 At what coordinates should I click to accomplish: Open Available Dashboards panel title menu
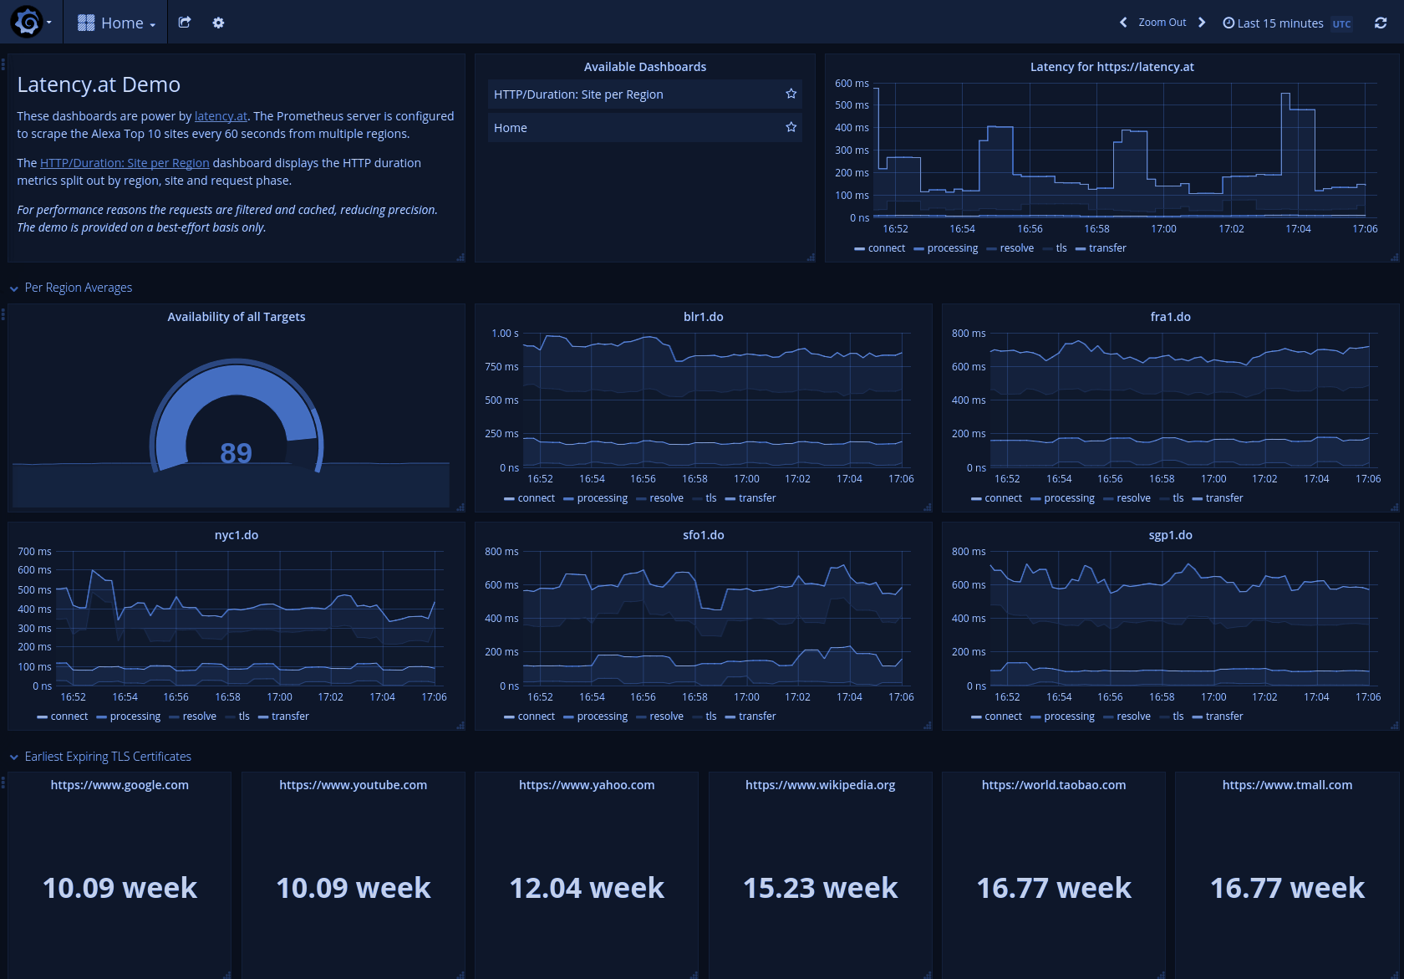click(x=645, y=67)
